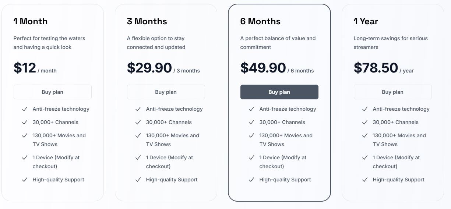451x209 pixels.
Task: Click checkmark beside 130,000+ Movies in 6 Months
Action: [x=251, y=135]
